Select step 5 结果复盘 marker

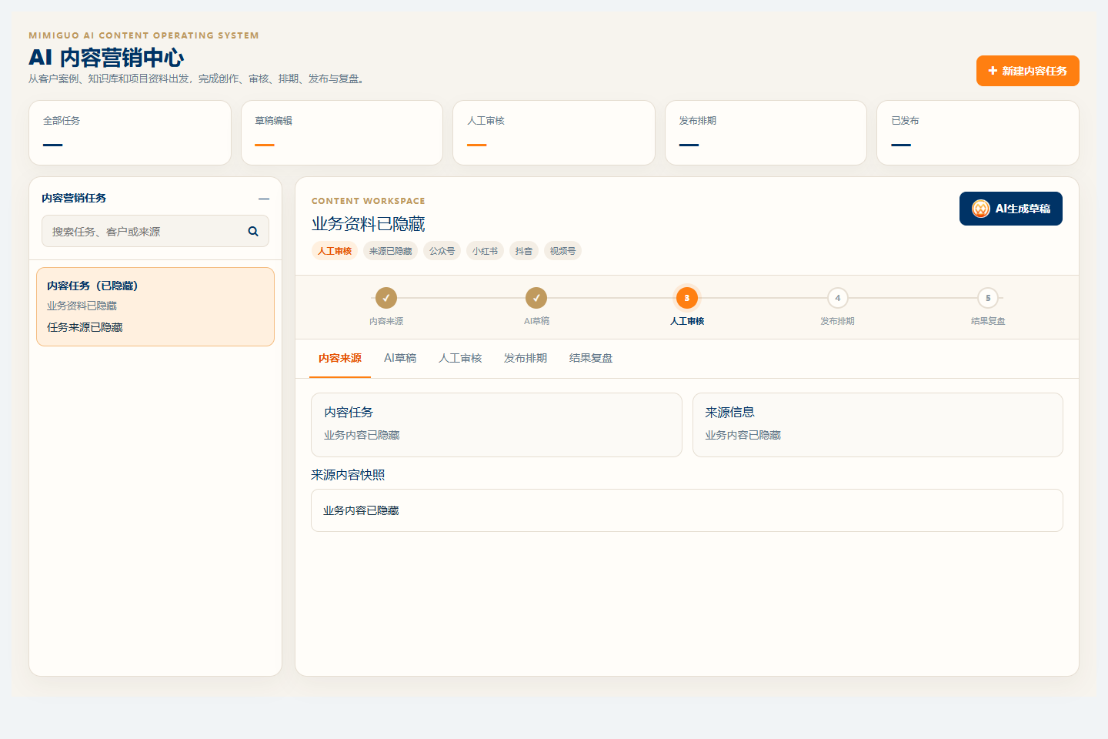pos(988,298)
